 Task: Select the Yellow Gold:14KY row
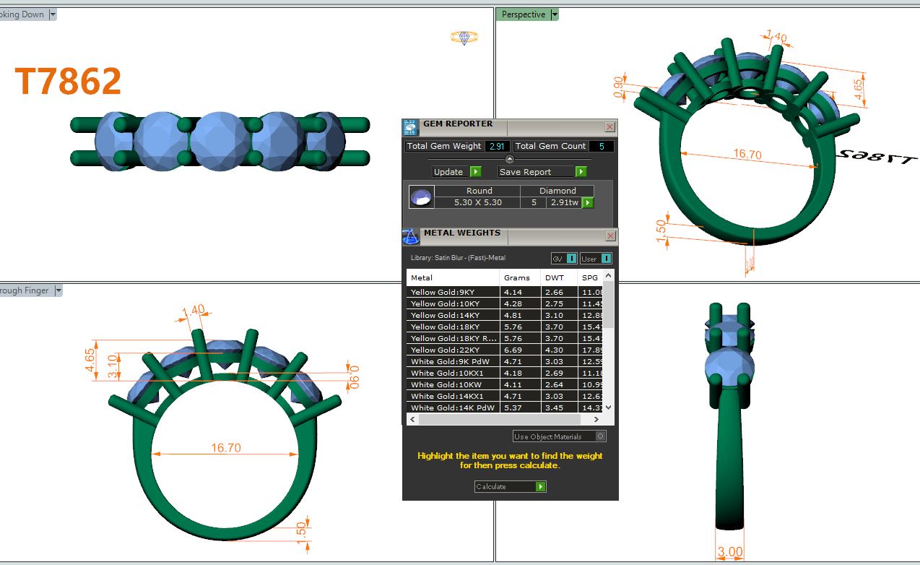453,316
